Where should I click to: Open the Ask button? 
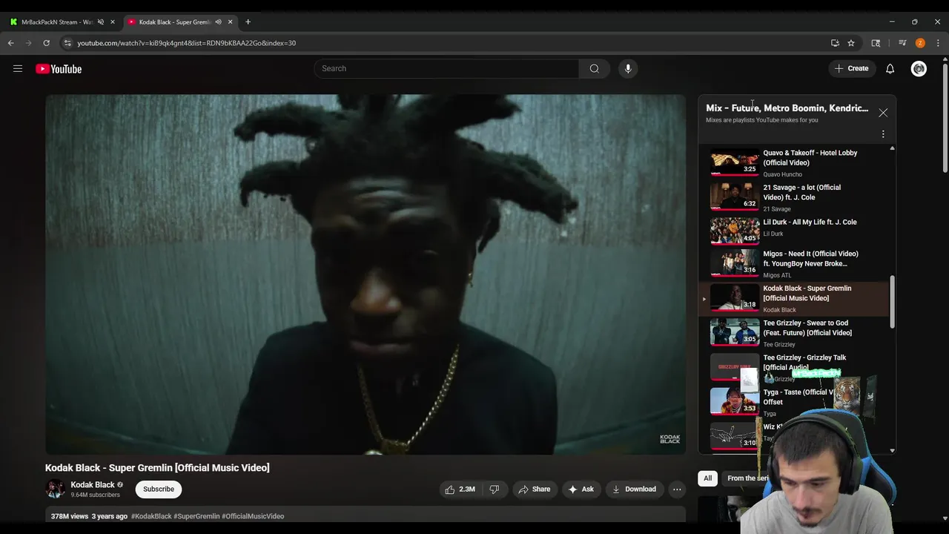581,489
